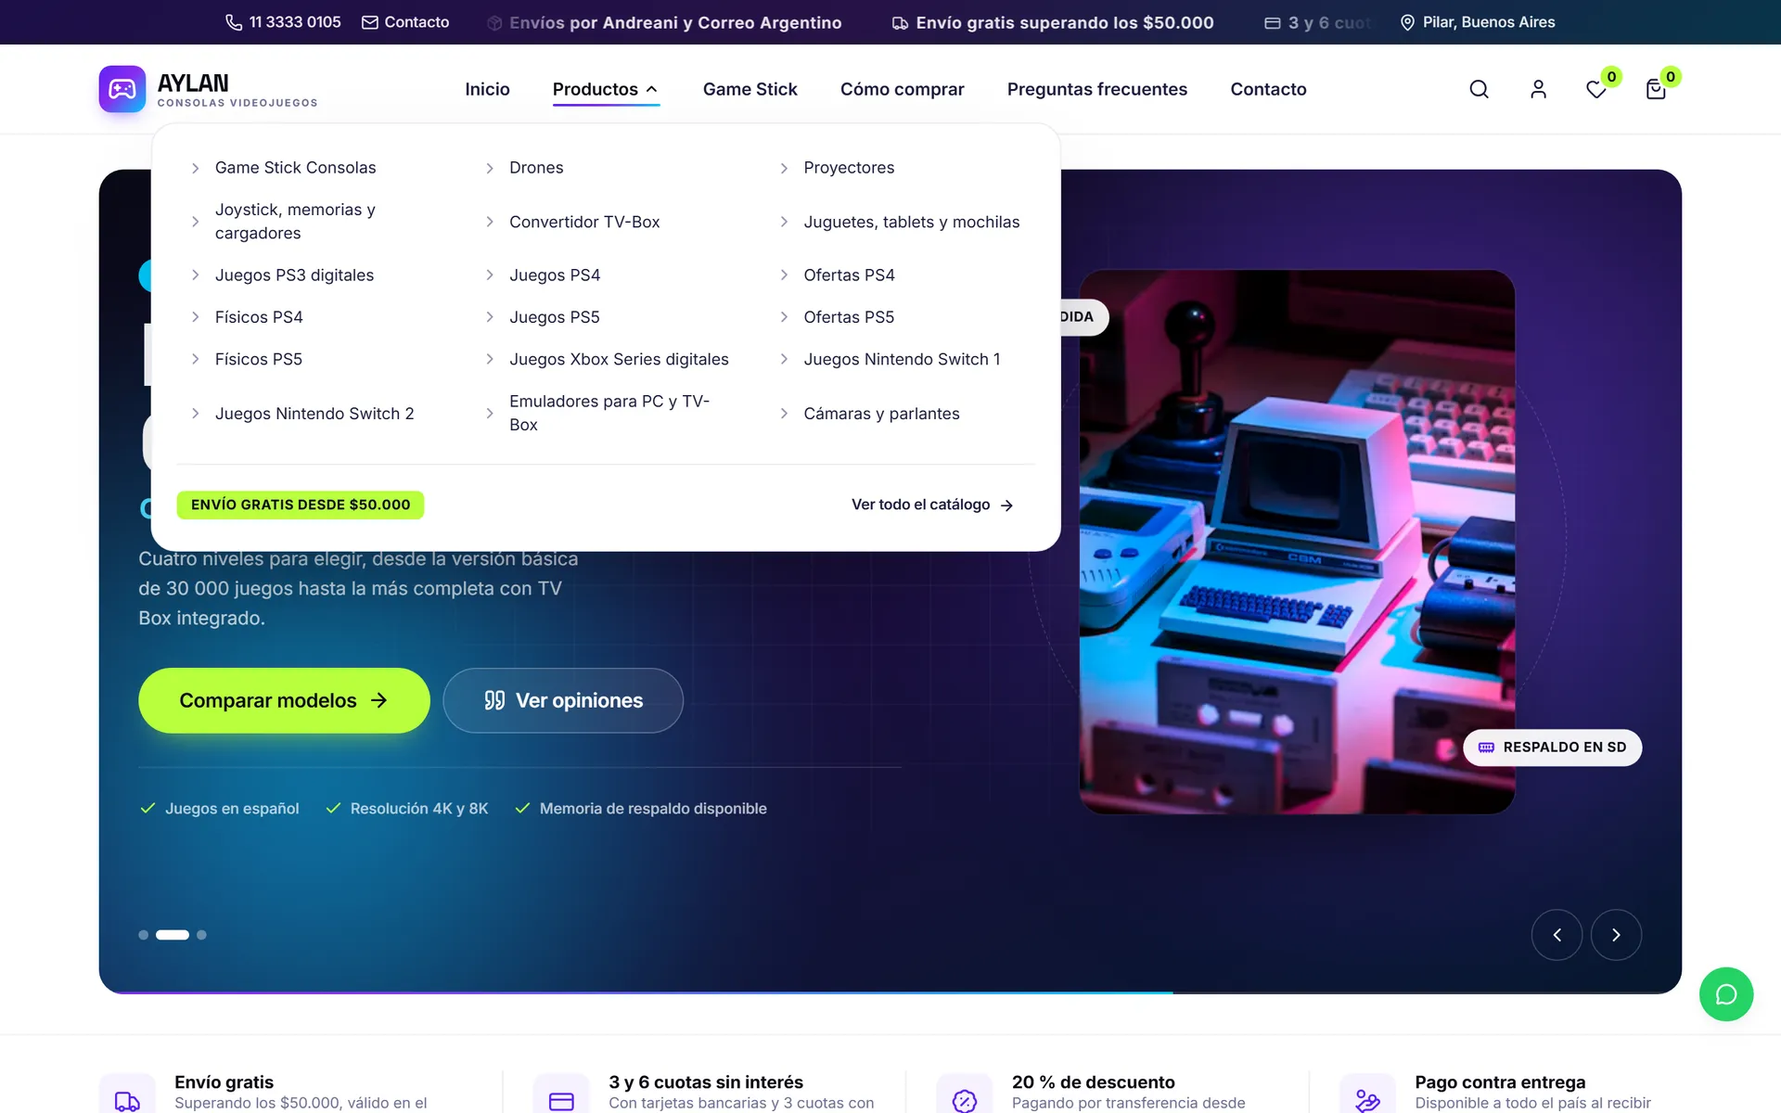Open Preguntas frecuentes nav item
This screenshot has width=1781, height=1113.
click(1096, 89)
